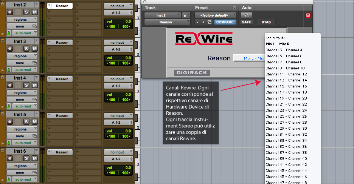Click the copy settings icon beside plus button
This screenshot has height=184, width=354.
210,22
